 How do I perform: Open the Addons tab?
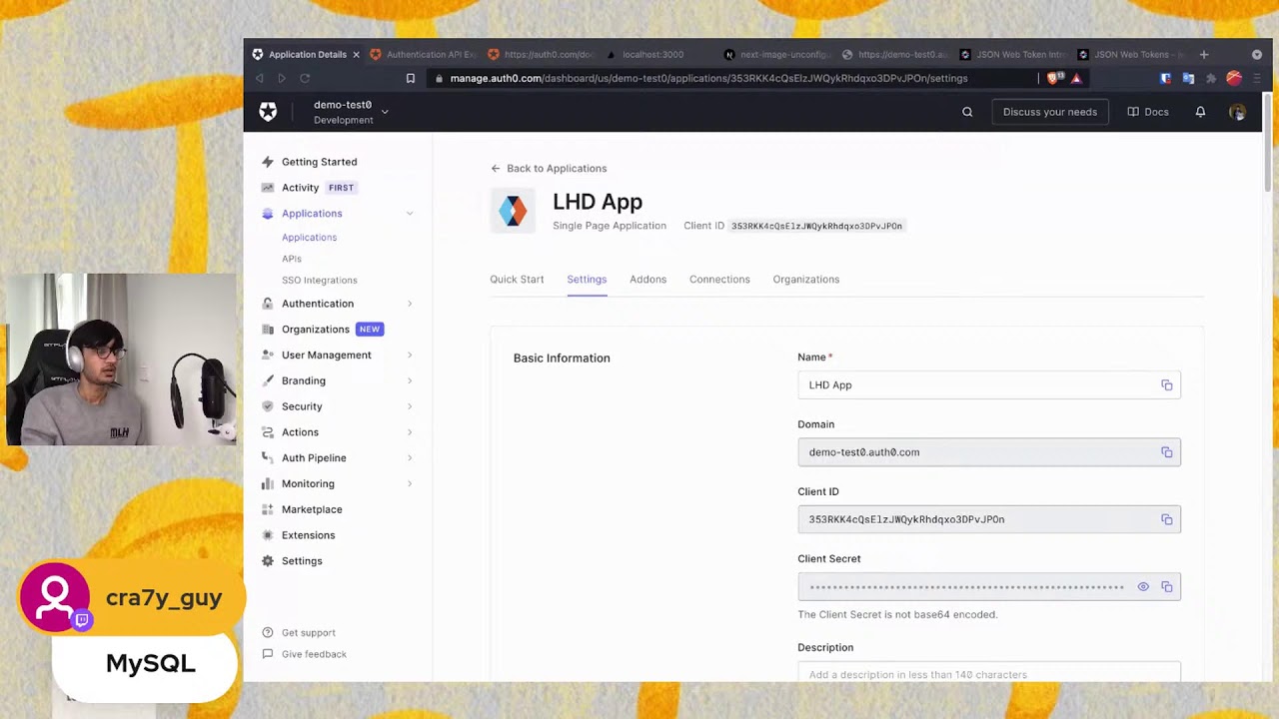point(647,280)
